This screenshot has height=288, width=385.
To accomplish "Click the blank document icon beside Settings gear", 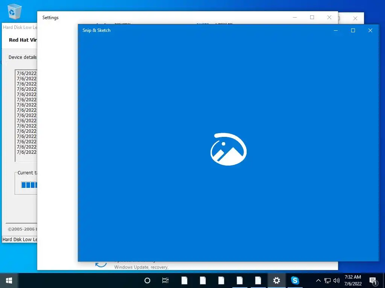I will click(x=258, y=280).
